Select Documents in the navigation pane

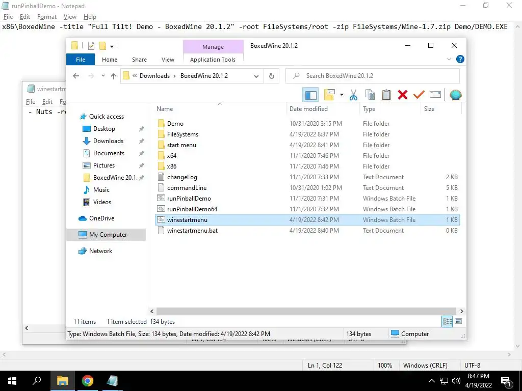point(109,153)
